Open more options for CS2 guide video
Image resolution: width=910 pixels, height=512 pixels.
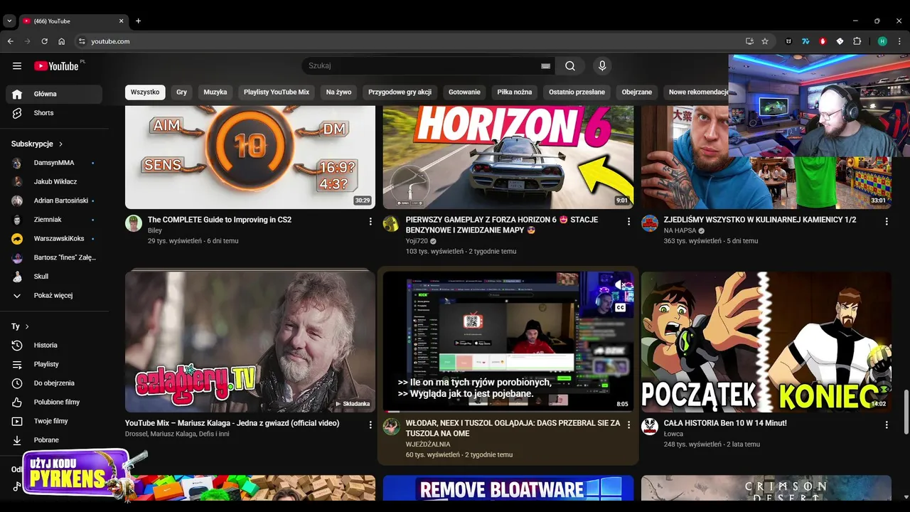coord(370,222)
